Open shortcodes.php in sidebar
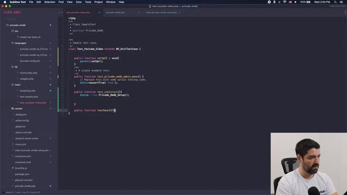347x195 pixels. tap(29, 73)
